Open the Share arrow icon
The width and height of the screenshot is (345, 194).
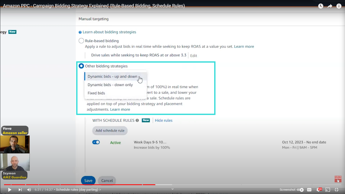330,6
